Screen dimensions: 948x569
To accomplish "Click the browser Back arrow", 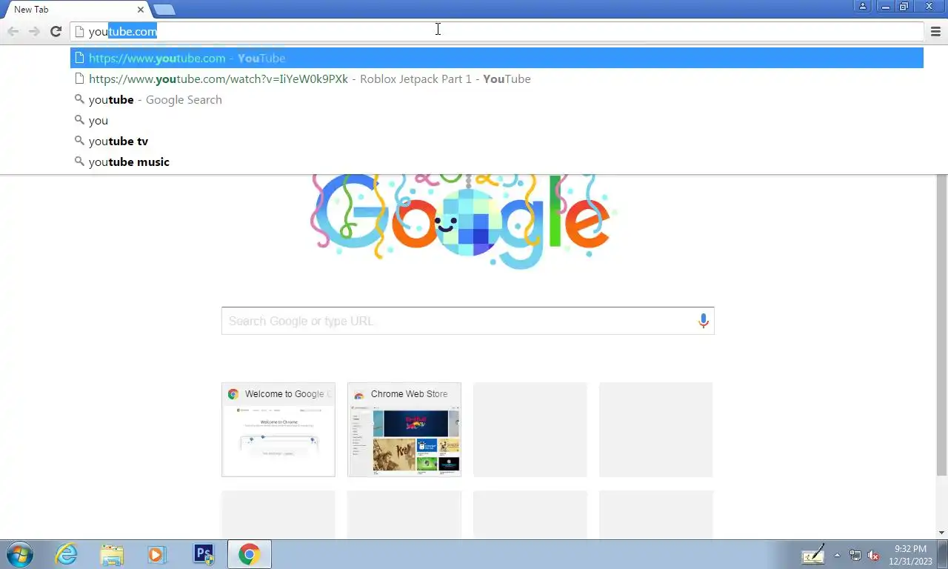I will [x=13, y=31].
